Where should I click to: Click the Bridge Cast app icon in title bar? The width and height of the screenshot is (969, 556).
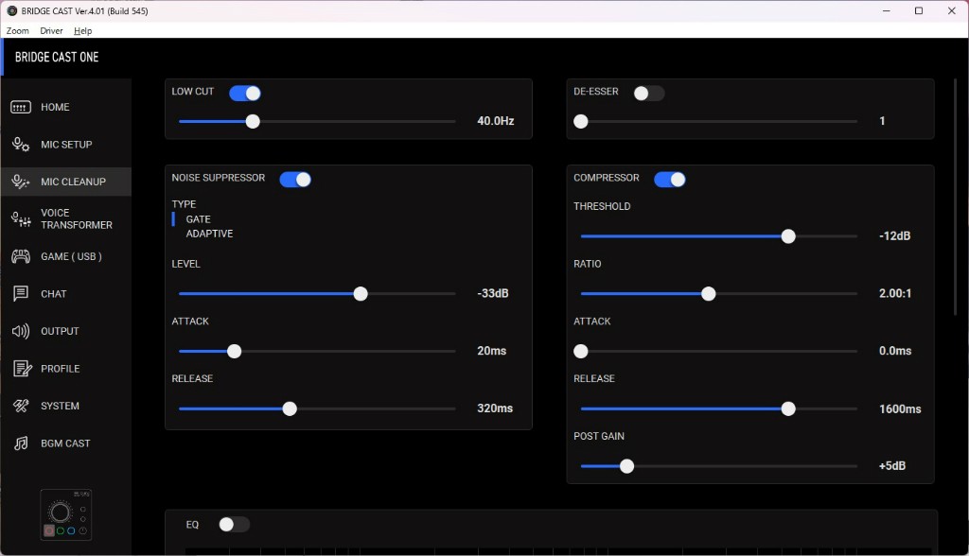[x=11, y=11]
